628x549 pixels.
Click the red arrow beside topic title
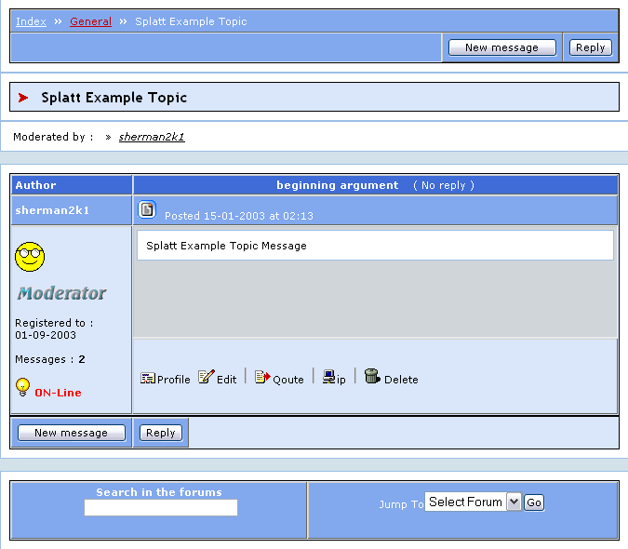(23, 98)
